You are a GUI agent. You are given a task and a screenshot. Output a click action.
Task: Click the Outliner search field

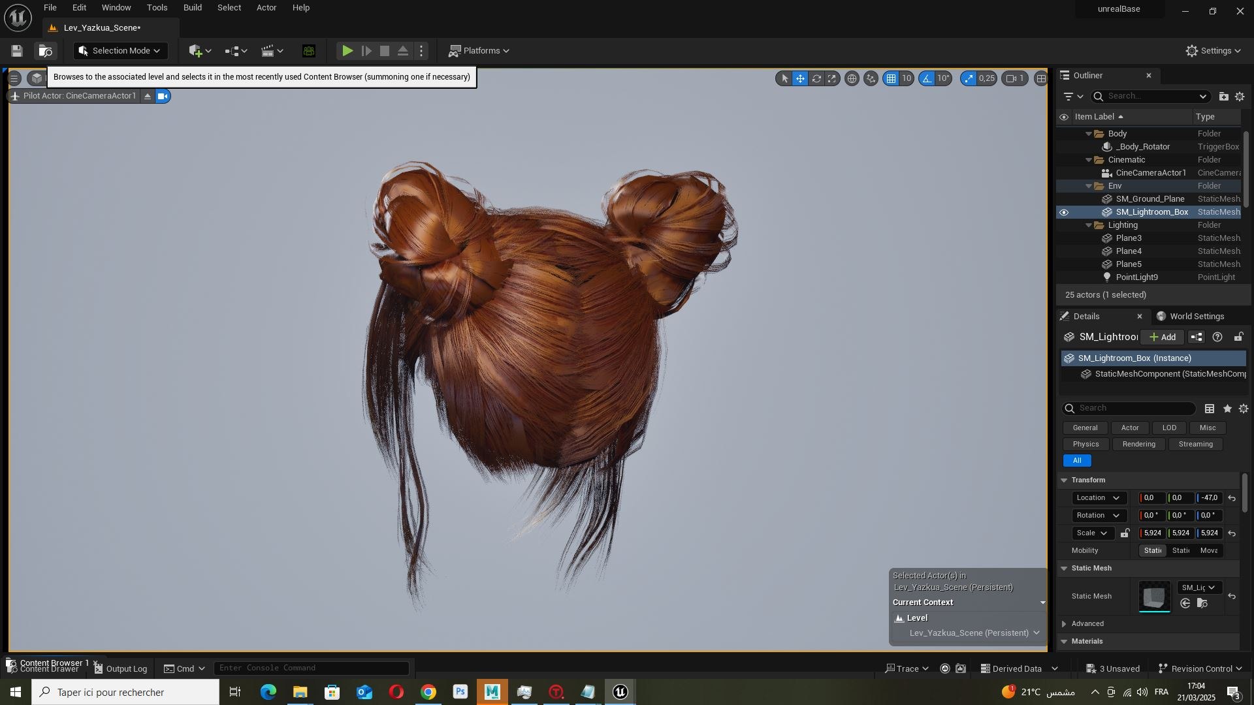pos(1150,97)
